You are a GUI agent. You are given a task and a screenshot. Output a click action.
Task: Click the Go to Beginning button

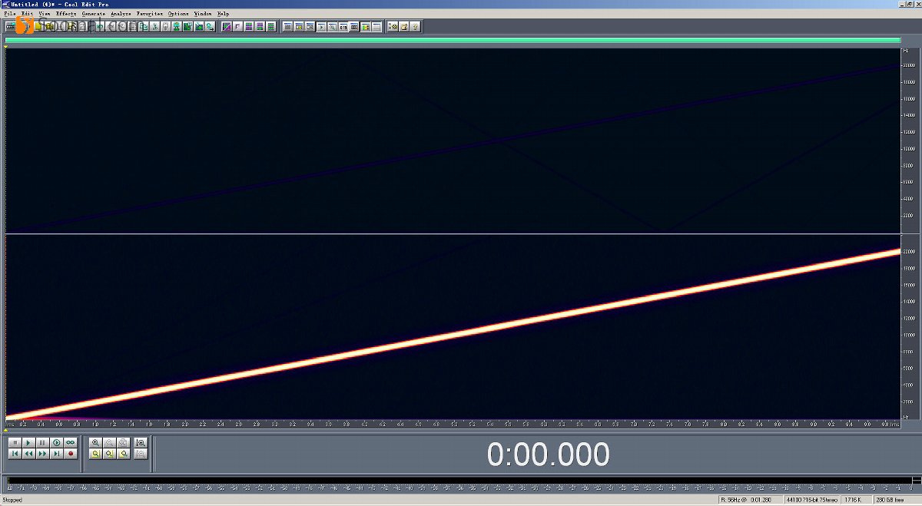[x=15, y=454]
